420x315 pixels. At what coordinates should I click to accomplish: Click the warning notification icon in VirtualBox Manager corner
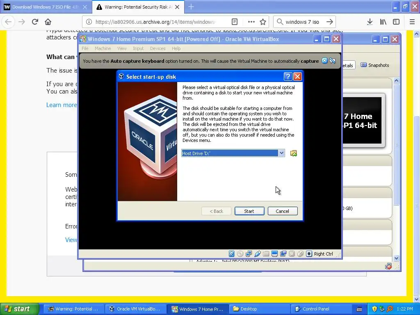[x=388, y=266]
